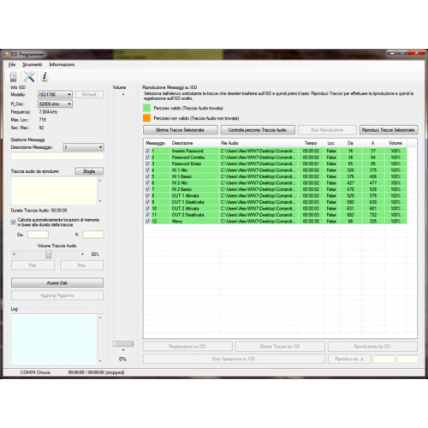This screenshot has width=428, height=428.
Task: Click the Stop Riproduzione button
Action: [327, 130]
